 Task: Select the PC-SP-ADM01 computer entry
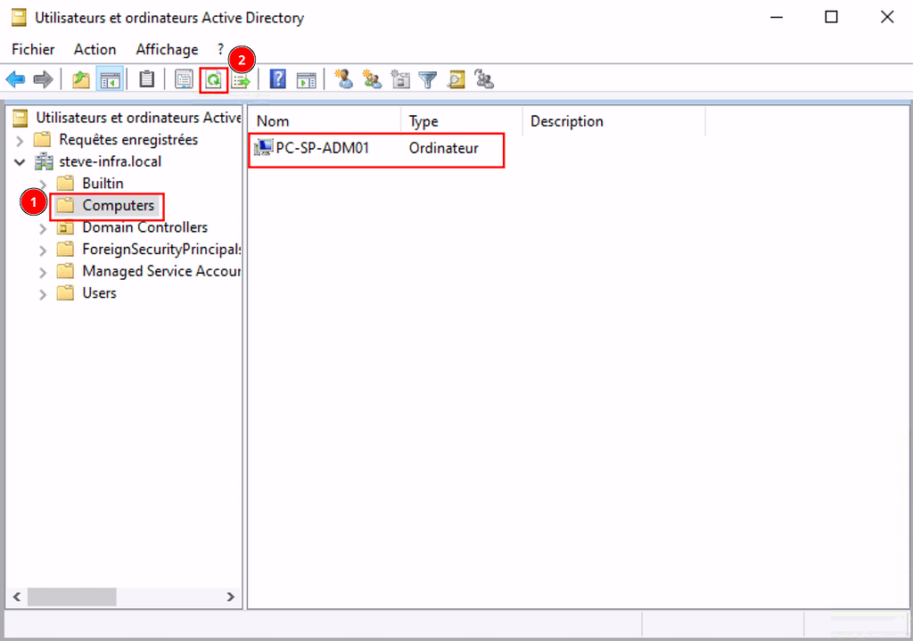click(x=322, y=149)
